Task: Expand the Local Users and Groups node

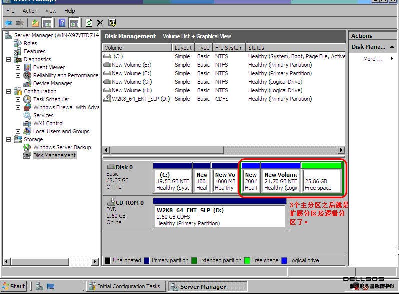Action: [18, 131]
